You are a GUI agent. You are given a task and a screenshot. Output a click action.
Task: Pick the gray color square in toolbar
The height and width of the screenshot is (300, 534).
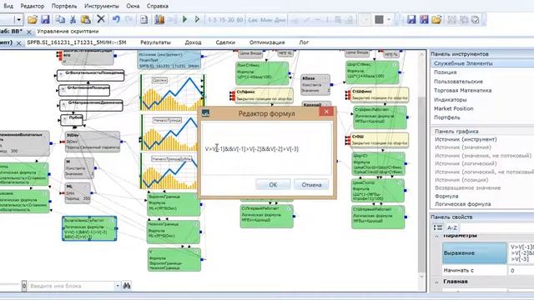(379, 20)
